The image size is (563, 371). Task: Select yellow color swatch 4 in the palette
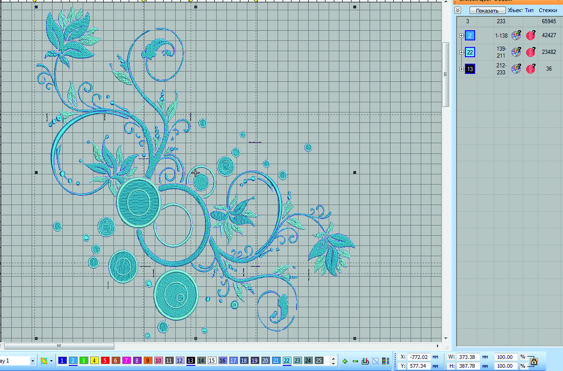pos(94,361)
